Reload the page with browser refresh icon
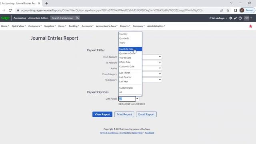This screenshot has height=144, width=256. click(x=10, y=10)
